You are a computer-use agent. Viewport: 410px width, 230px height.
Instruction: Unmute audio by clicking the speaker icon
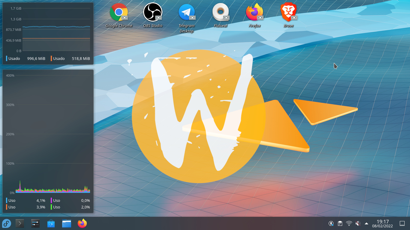358,223
